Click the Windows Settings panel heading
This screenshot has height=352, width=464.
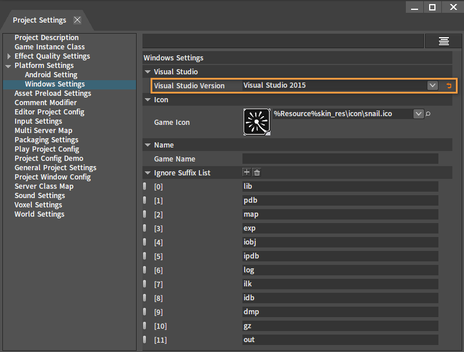[x=173, y=58]
